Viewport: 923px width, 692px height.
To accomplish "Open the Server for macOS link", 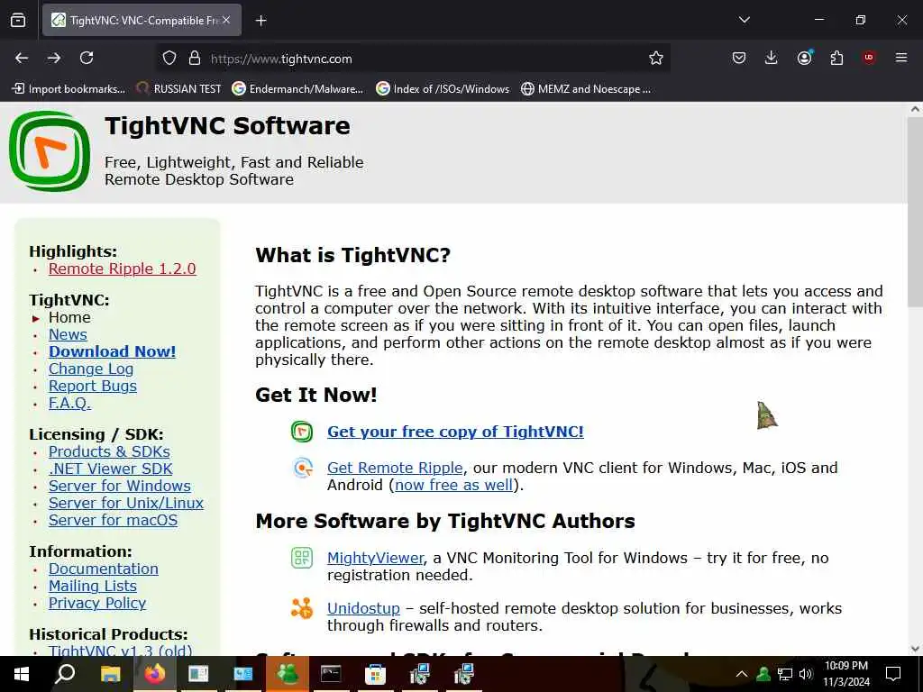I will click(113, 520).
